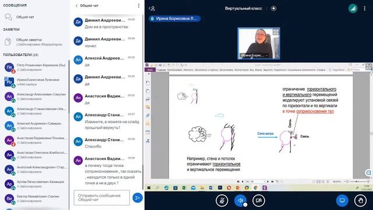Click 'соприкосновения тел' red link on slide
This screenshot has width=373, height=210.
315,111
